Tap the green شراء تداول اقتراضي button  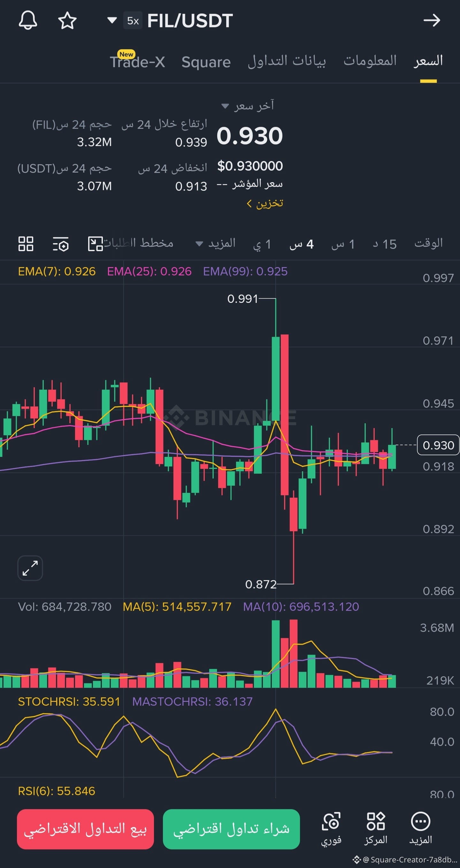(232, 829)
